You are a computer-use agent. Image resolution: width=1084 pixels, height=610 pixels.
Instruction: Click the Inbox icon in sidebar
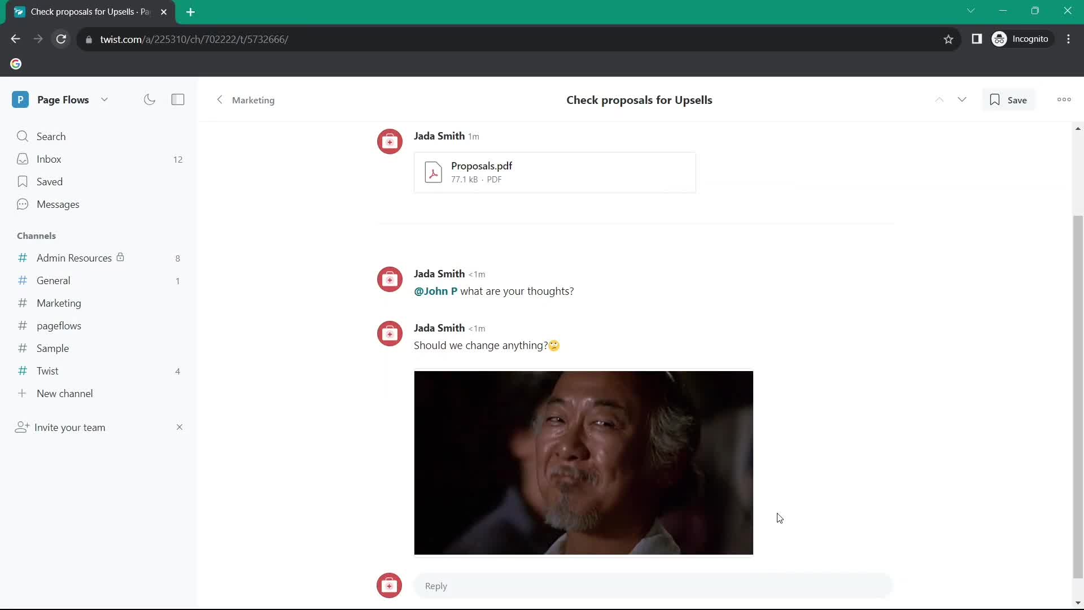tap(23, 159)
